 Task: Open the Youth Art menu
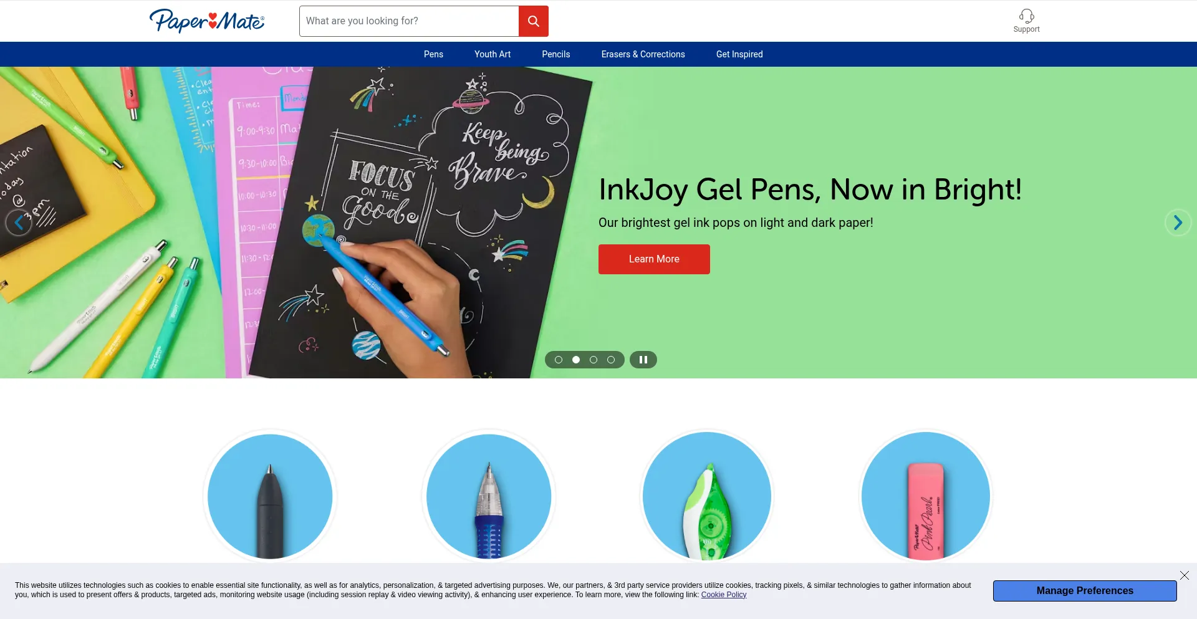[493, 54]
